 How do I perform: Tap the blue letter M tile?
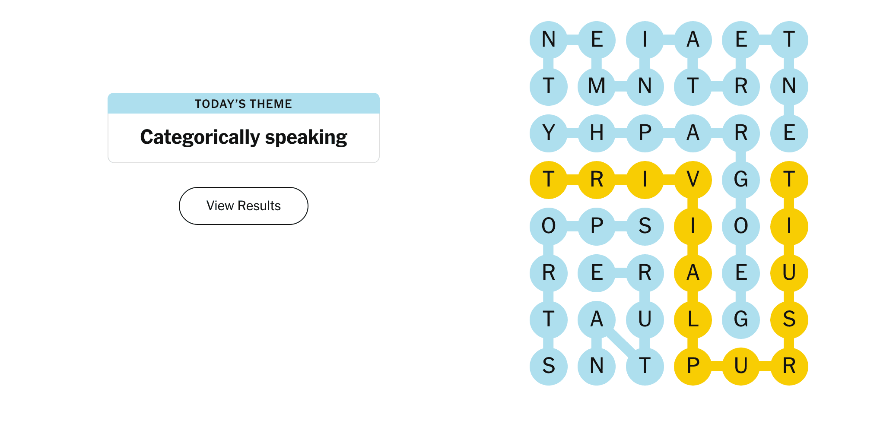[597, 86]
